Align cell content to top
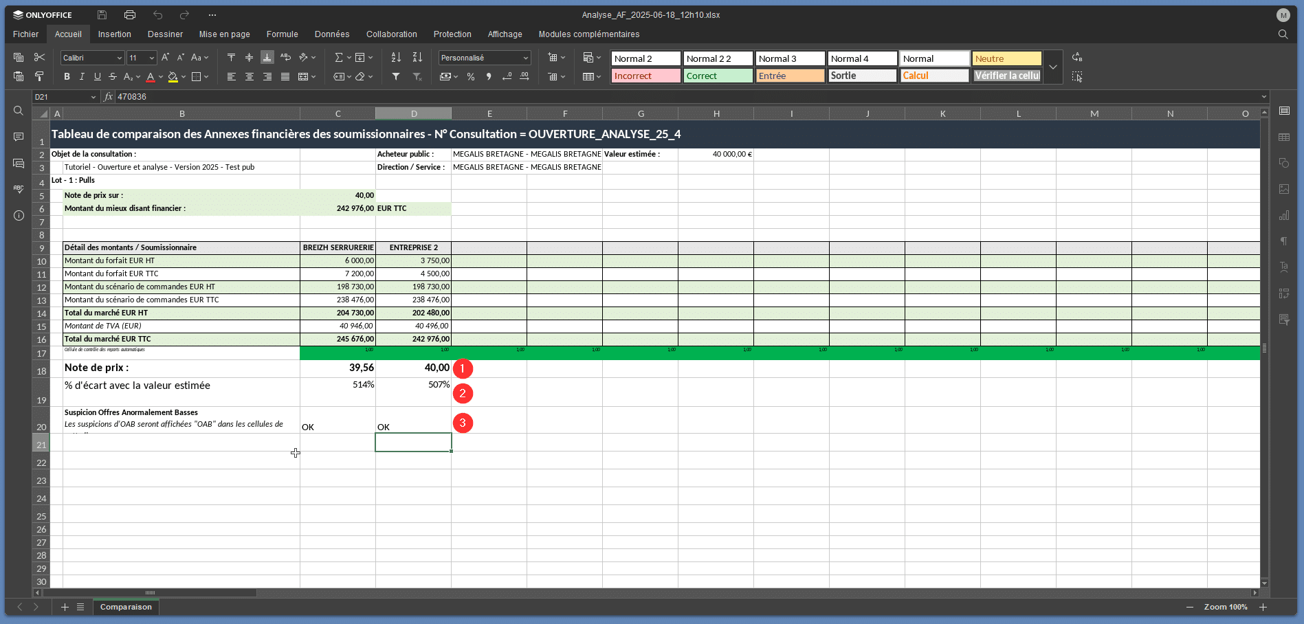The width and height of the screenshot is (1304, 624). 231,58
